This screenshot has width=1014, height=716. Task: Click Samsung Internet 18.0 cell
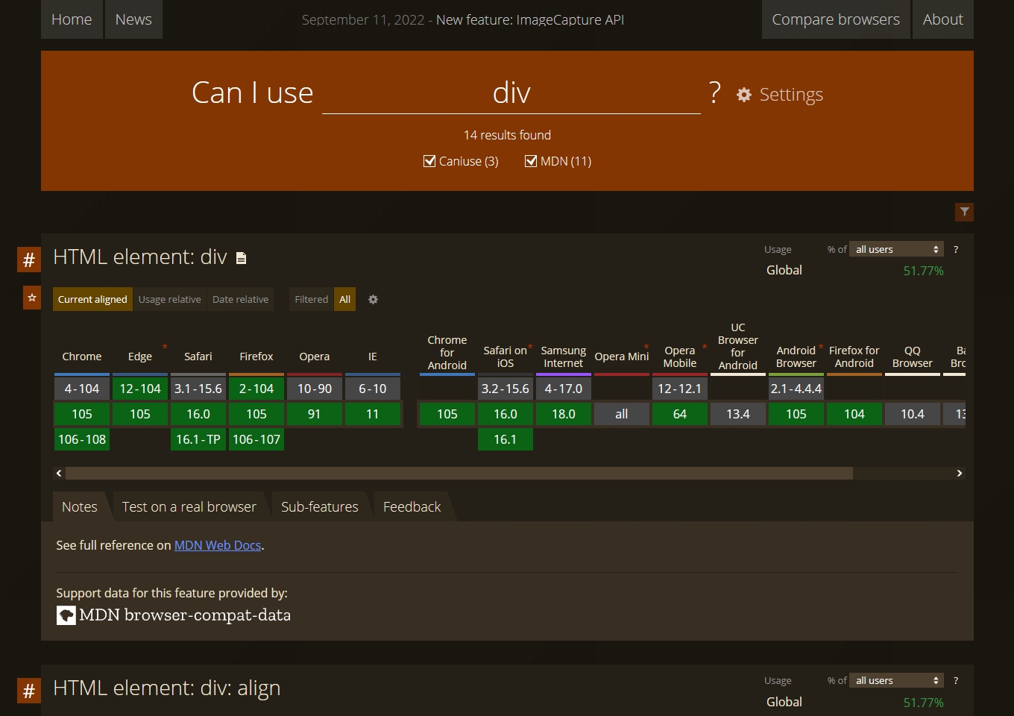[564, 414]
